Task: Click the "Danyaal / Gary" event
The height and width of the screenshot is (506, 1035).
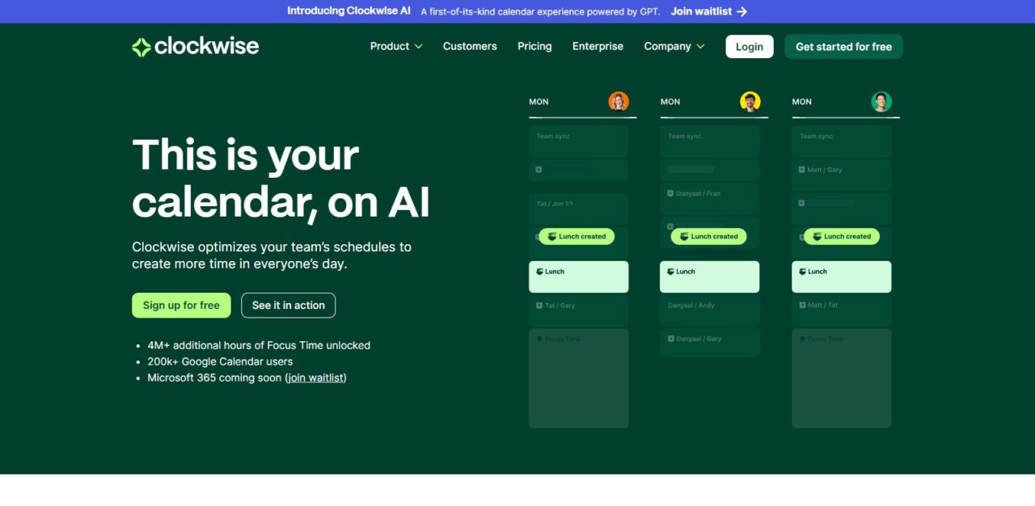Action: point(710,343)
